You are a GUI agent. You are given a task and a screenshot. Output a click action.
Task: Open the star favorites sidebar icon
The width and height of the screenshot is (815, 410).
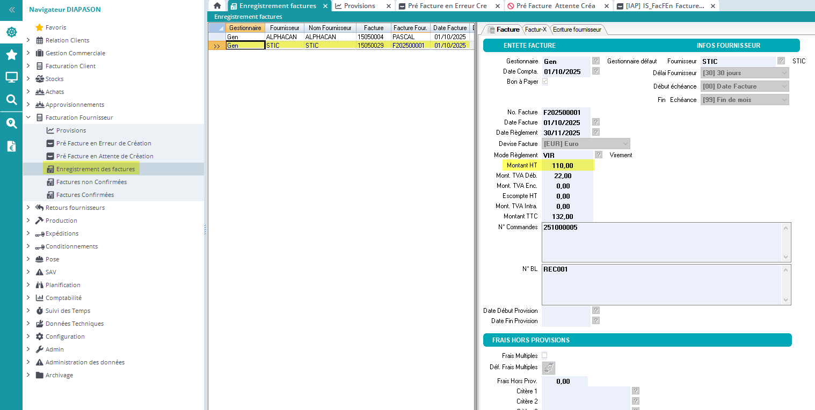point(11,55)
